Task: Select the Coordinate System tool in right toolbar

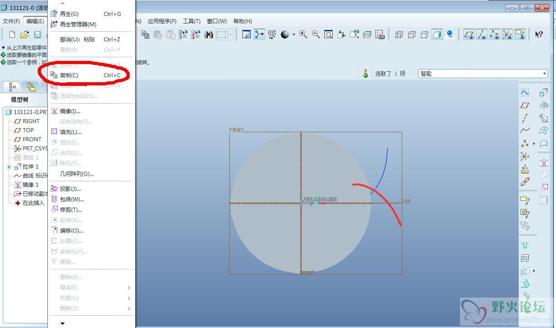Action: tap(525, 156)
